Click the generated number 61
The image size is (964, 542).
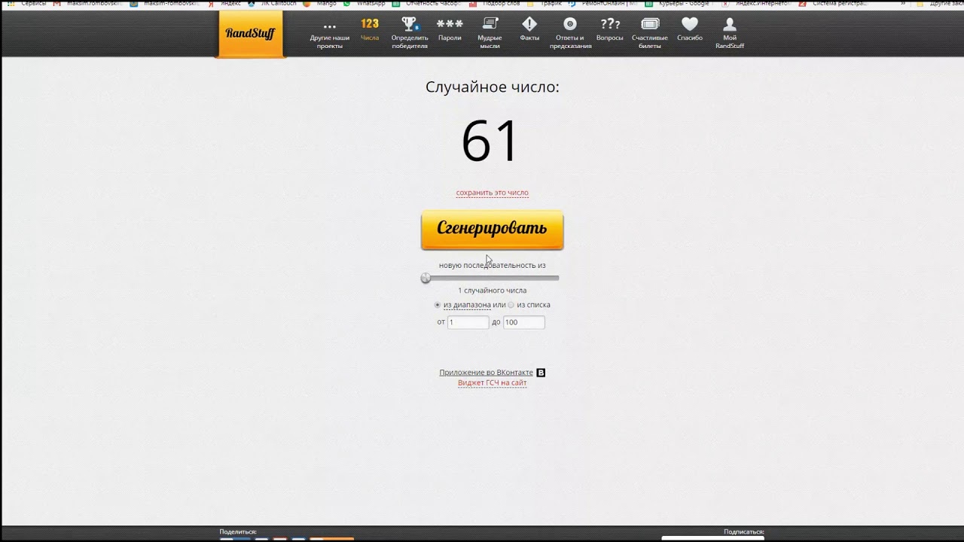490,141
